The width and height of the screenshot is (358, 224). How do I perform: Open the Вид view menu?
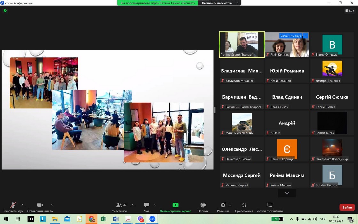(x=349, y=11)
